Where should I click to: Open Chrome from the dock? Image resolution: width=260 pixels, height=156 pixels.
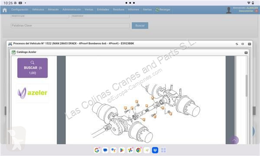click(x=139, y=150)
